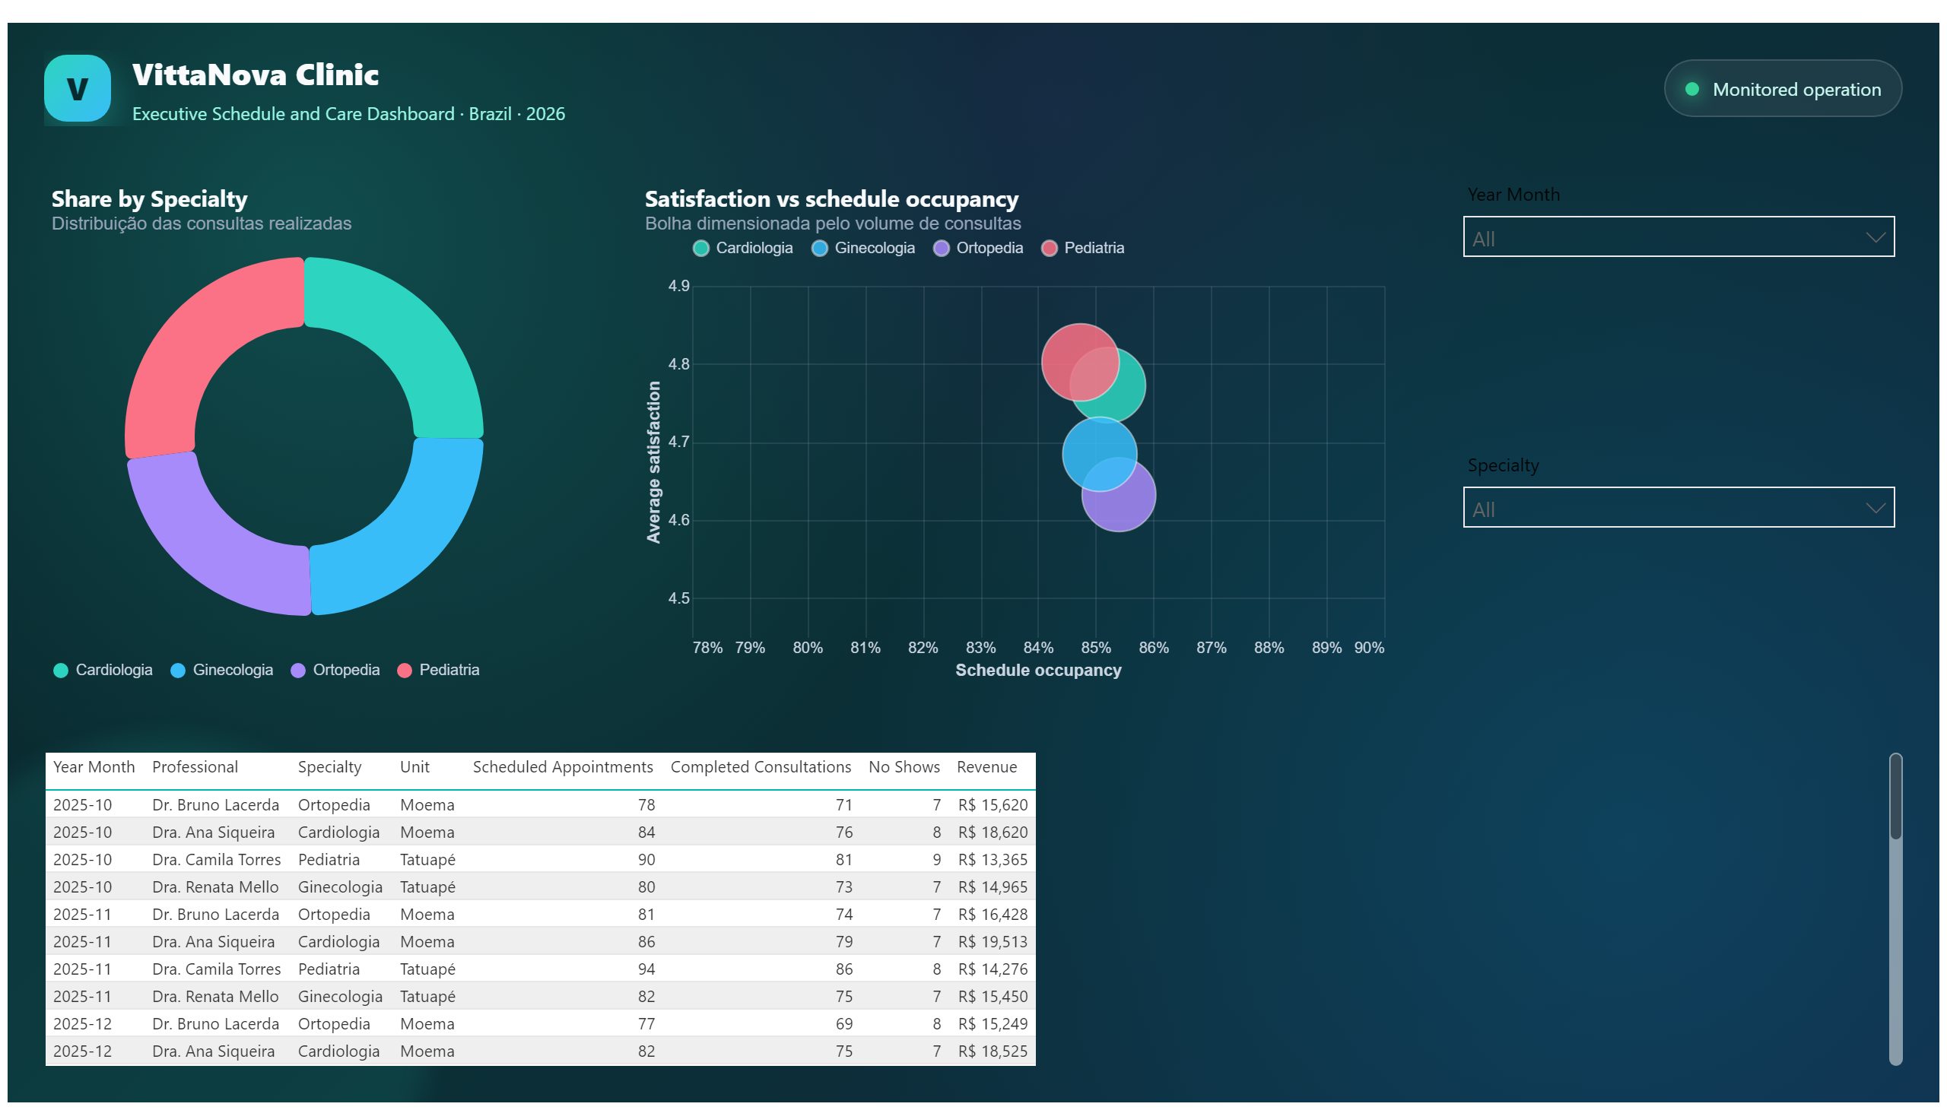
Task: Click Cardiologia legend marker in scatter chart
Action: tap(701, 249)
